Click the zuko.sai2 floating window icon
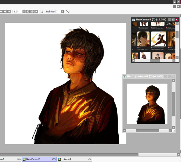 (x=125, y=77)
